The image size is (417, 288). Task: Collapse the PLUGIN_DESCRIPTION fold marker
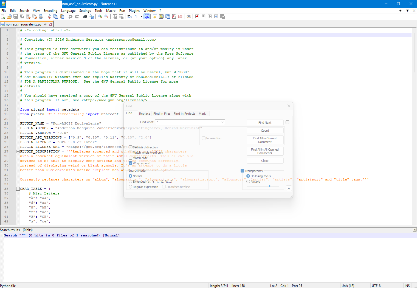[x=18, y=151]
